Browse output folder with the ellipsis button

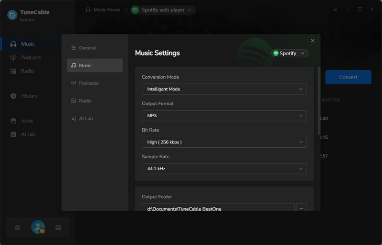click(x=301, y=208)
